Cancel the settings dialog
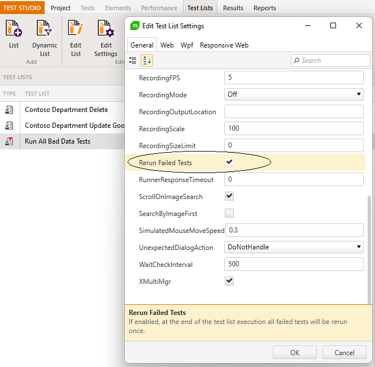The width and height of the screenshot is (375, 367). tap(345, 352)
